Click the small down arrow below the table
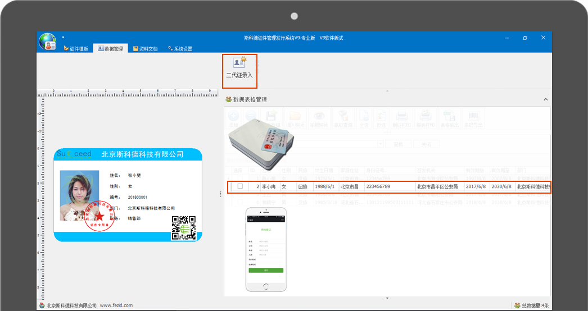 387,298
